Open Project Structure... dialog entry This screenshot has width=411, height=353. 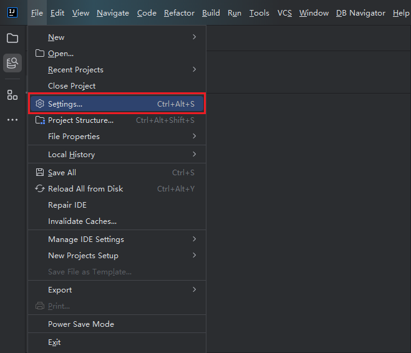(117, 120)
